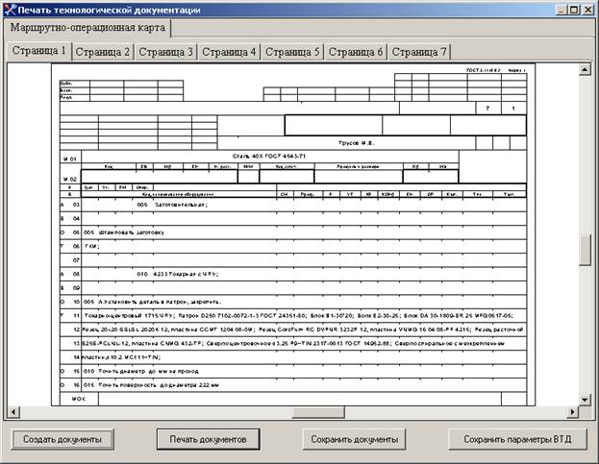Maximize the print documentation window

tap(574, 10)
